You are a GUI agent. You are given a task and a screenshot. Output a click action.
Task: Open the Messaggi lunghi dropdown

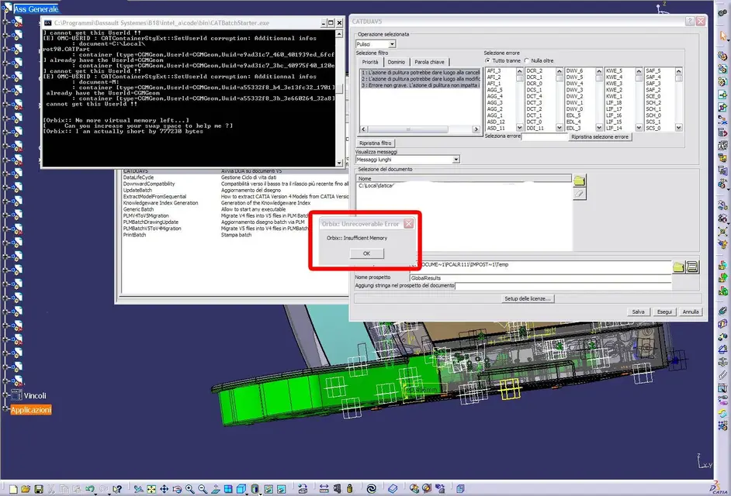[456, 160]
